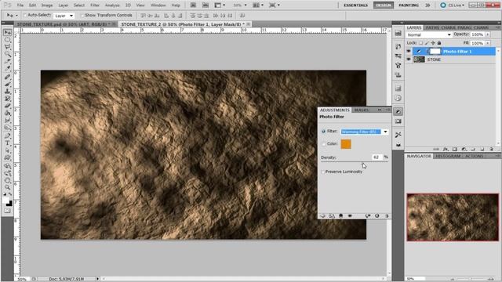Toggle Quick Mask mode icon
The height and width of the screenshot is (282, 502).
tap(7, 211)
